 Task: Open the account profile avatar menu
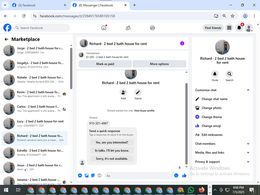tap(249, 28)
